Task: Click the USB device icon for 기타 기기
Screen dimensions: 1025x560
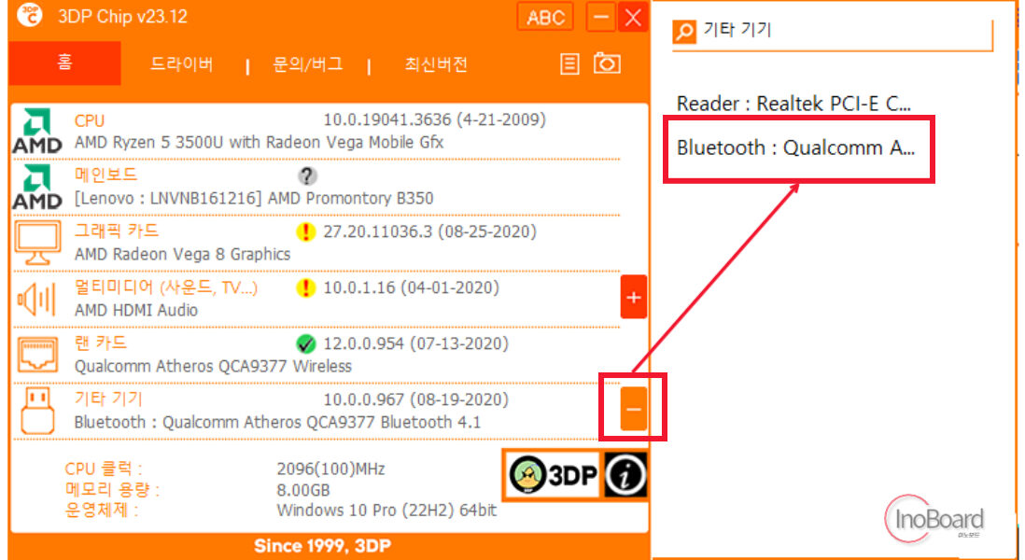Action: click(x=37, y=411)
